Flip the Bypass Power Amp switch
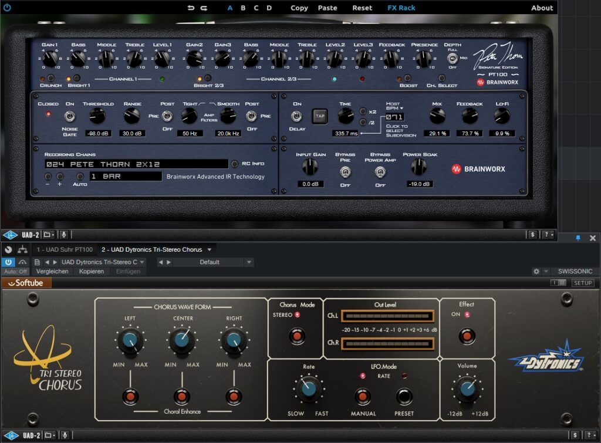 380,173
